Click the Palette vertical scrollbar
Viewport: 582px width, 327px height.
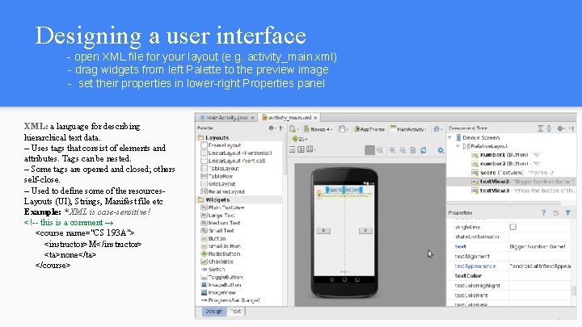coord(285,156)
